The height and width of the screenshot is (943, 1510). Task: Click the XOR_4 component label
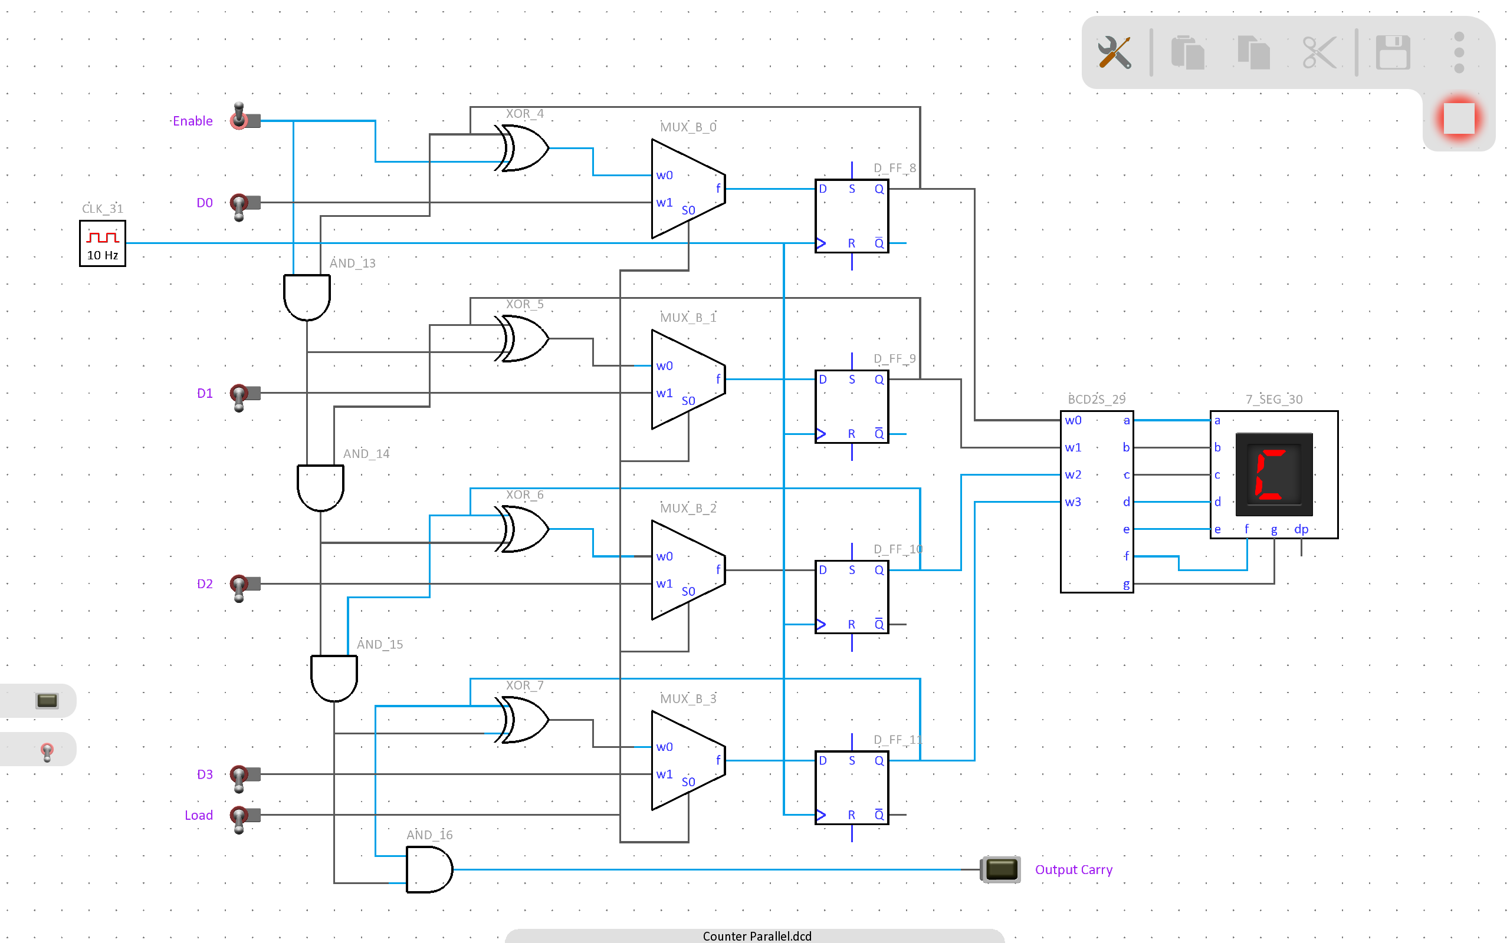(x=524, y=114)
